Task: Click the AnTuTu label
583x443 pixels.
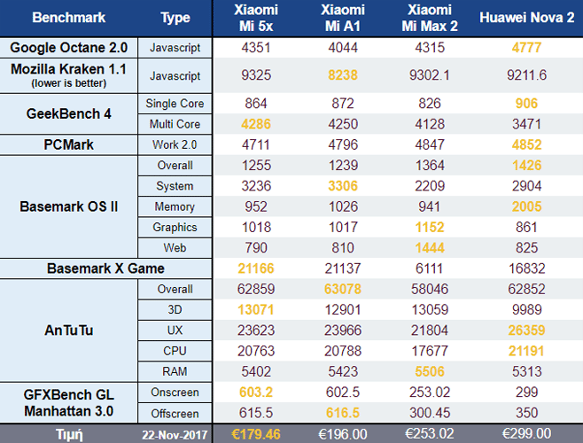Action: 69,330
